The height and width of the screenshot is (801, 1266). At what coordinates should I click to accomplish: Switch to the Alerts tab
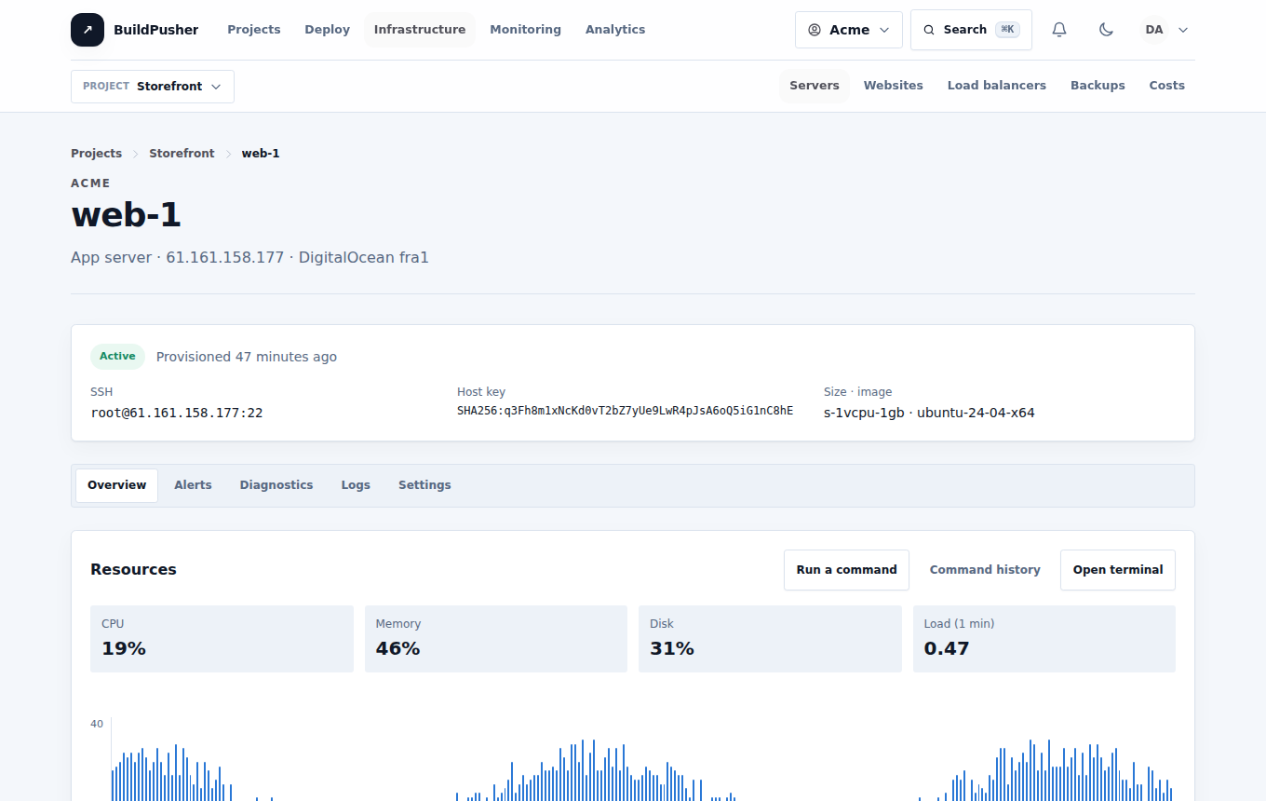pos(193,485)
